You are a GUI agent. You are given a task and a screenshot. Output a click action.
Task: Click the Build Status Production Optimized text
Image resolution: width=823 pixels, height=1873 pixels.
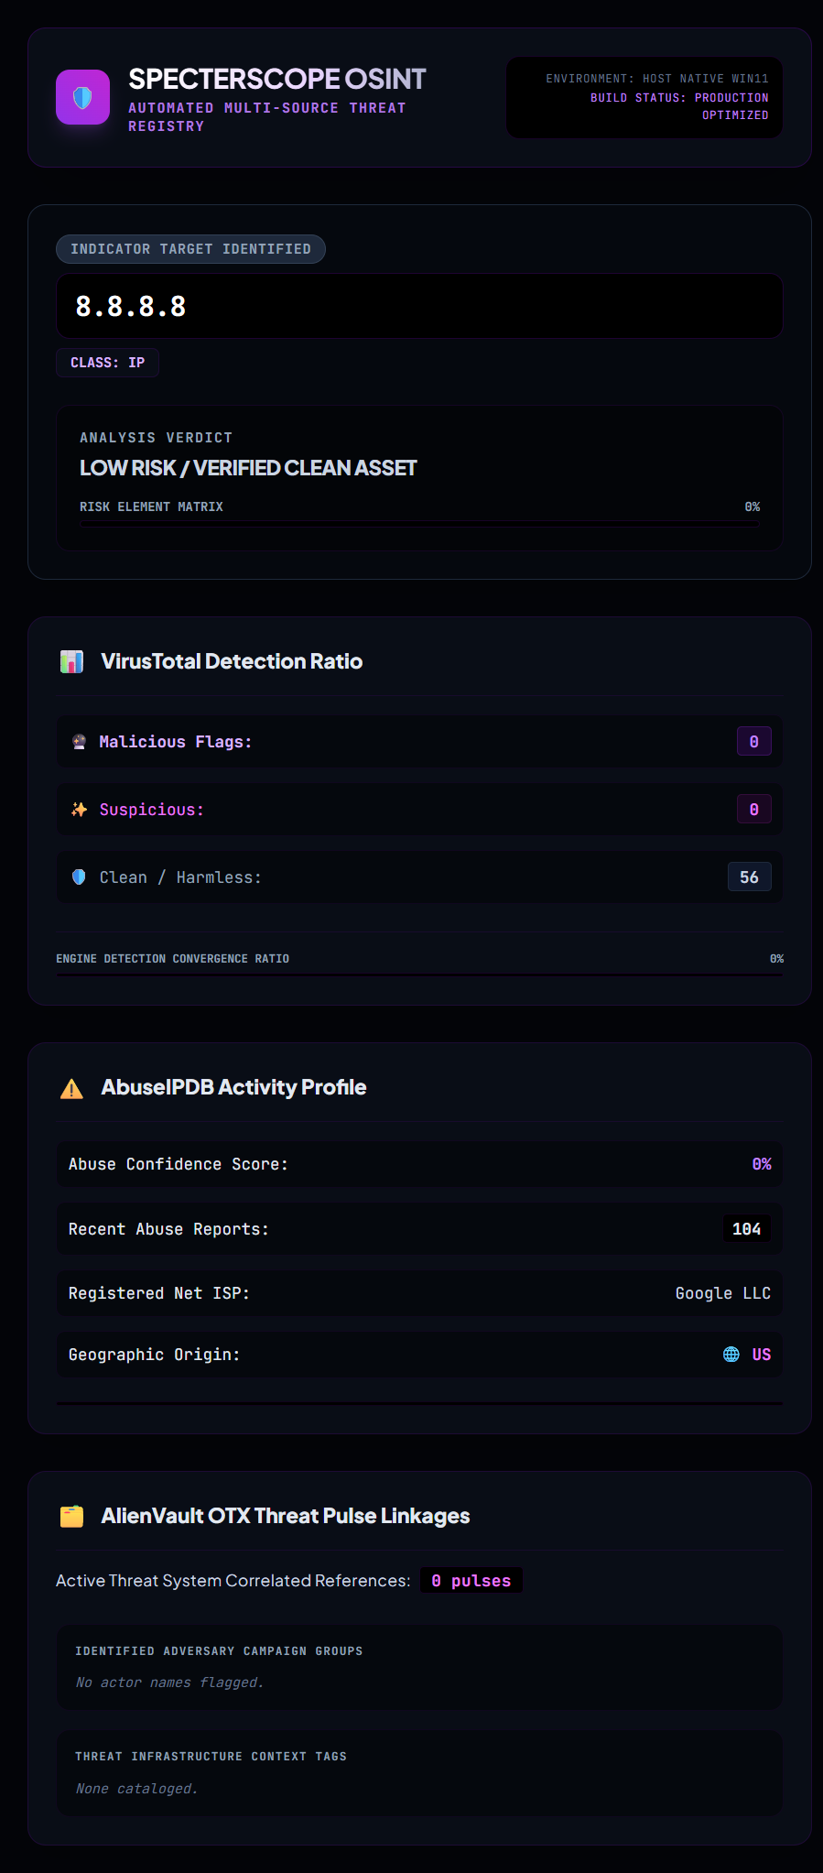pyautogui.click(x=679, y=106)
